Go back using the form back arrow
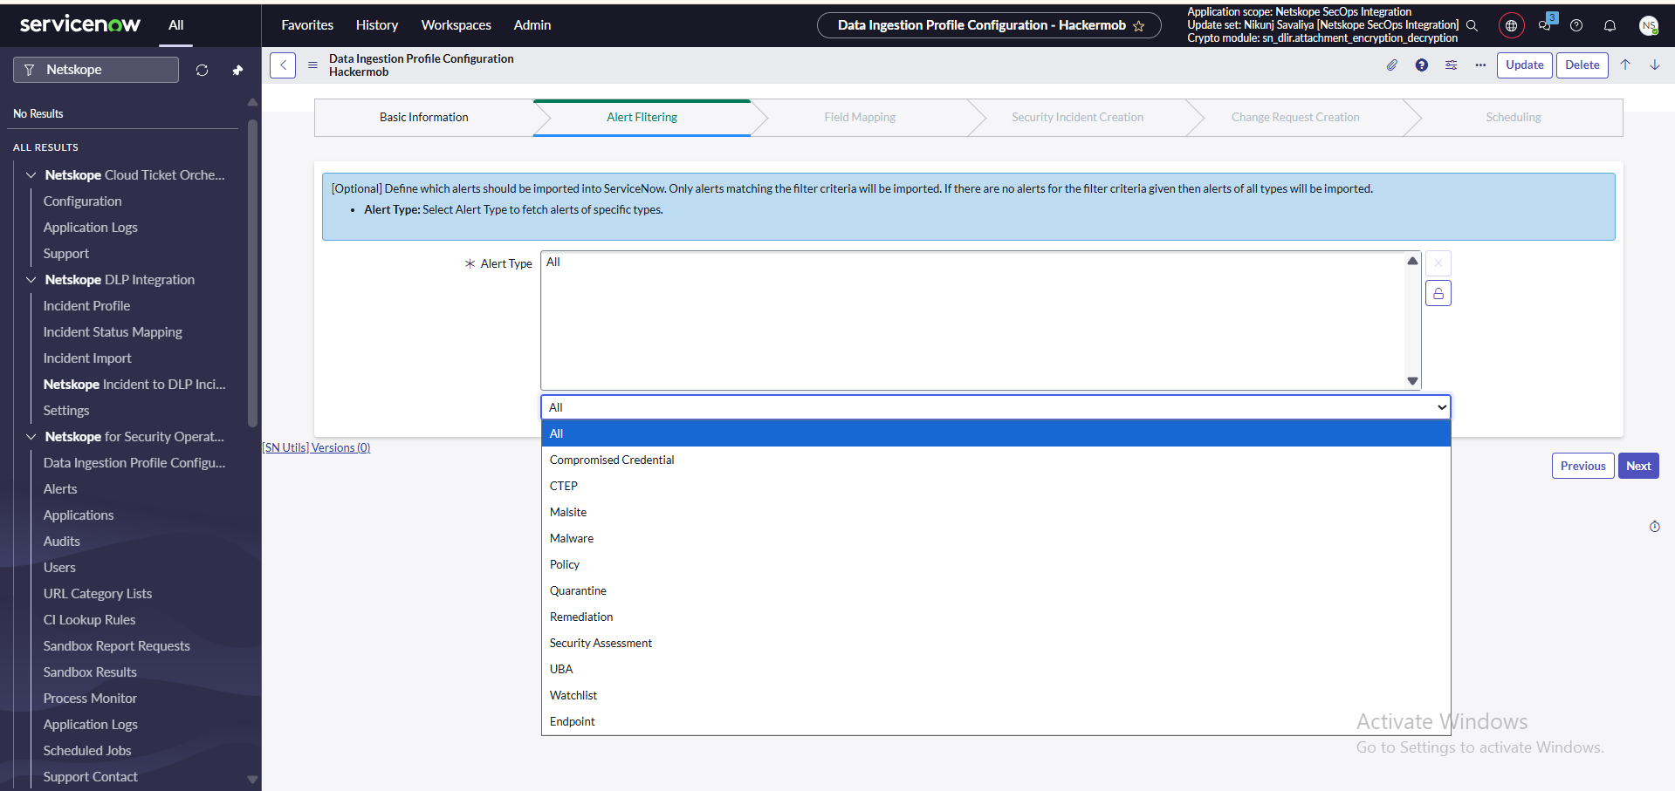The width and height of the screenshot is (1675, 791). tap(283, 65)
